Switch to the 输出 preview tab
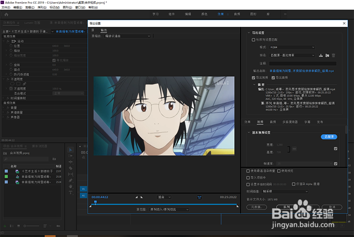The image size is (354, 237). tap(104, 30)
